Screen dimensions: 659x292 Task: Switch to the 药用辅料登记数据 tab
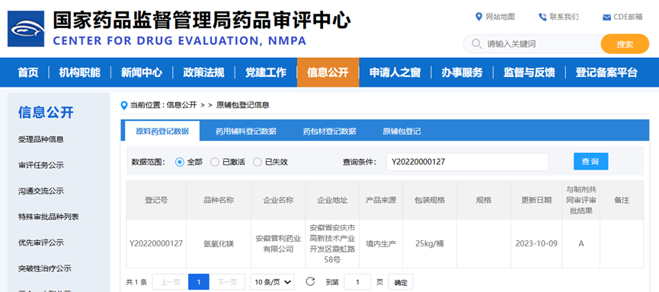pyautogui.click(x=245, y=132)
